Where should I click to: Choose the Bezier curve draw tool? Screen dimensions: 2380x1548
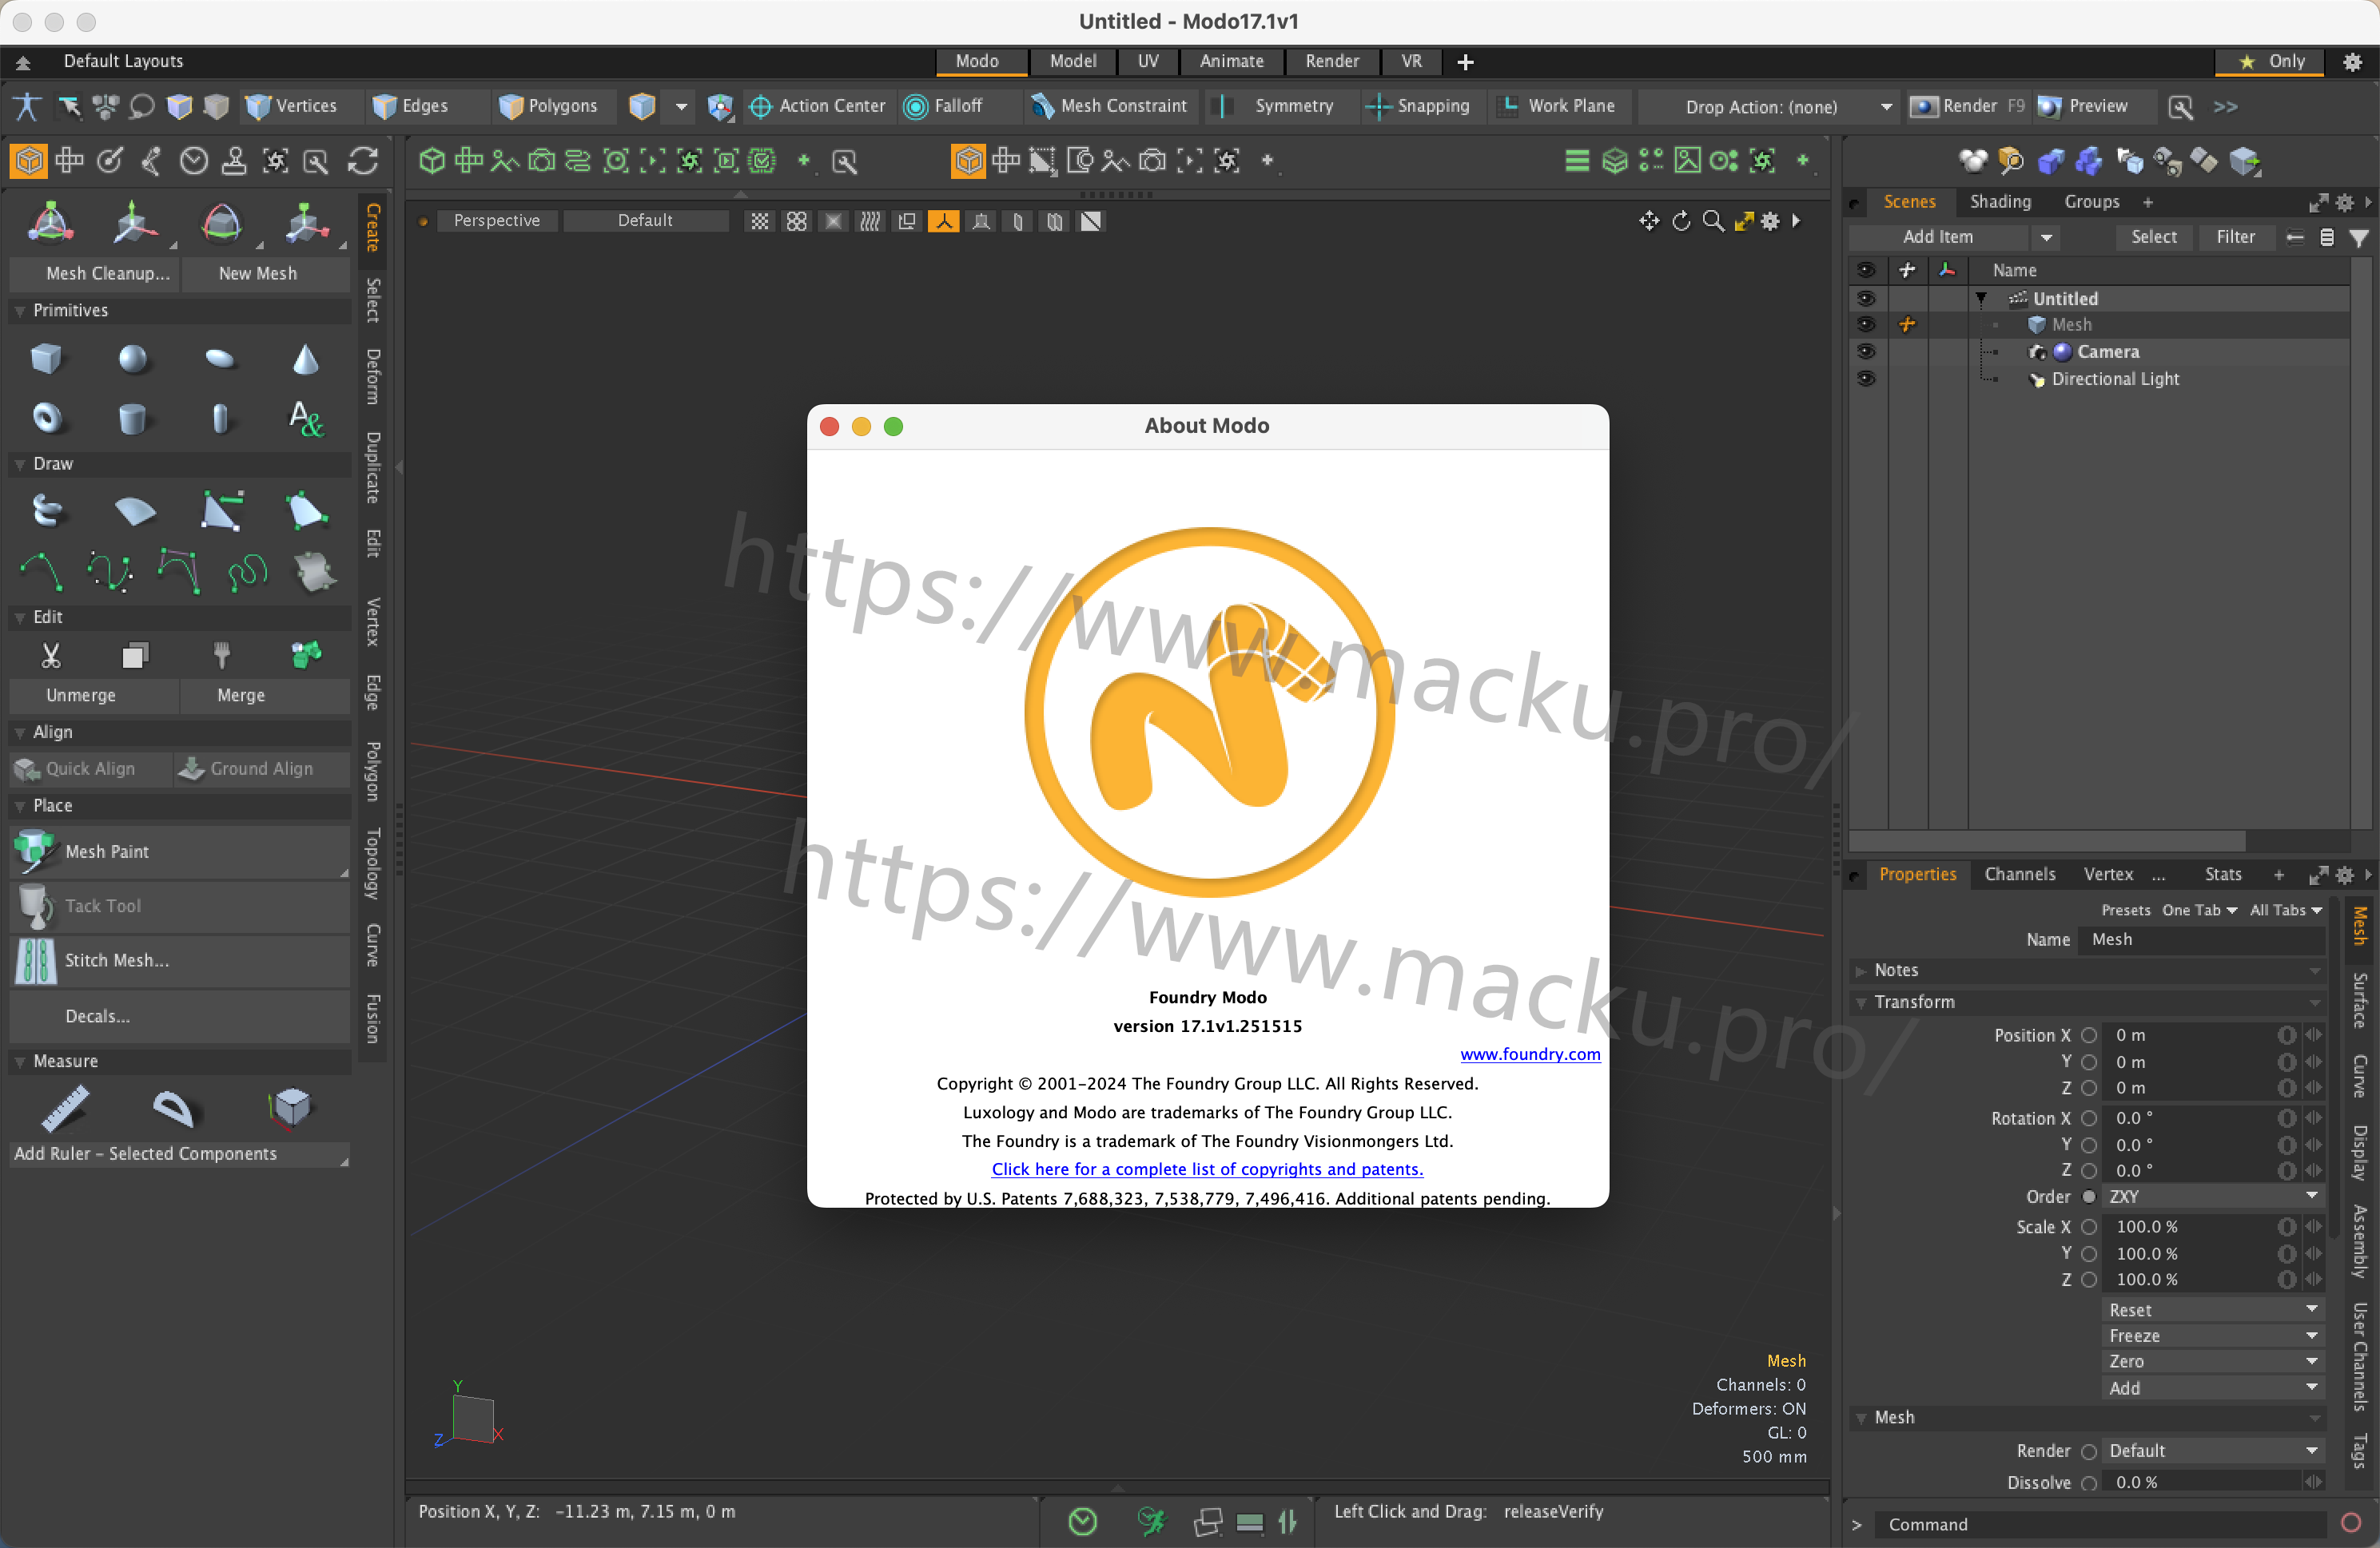(110, 572)
